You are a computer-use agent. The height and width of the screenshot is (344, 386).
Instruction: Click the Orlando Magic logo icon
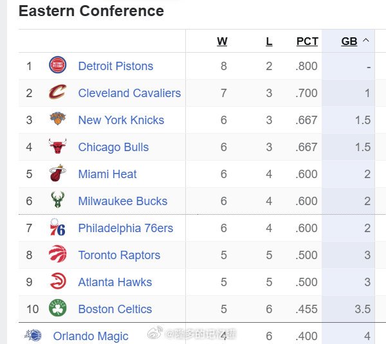[33, 336]
